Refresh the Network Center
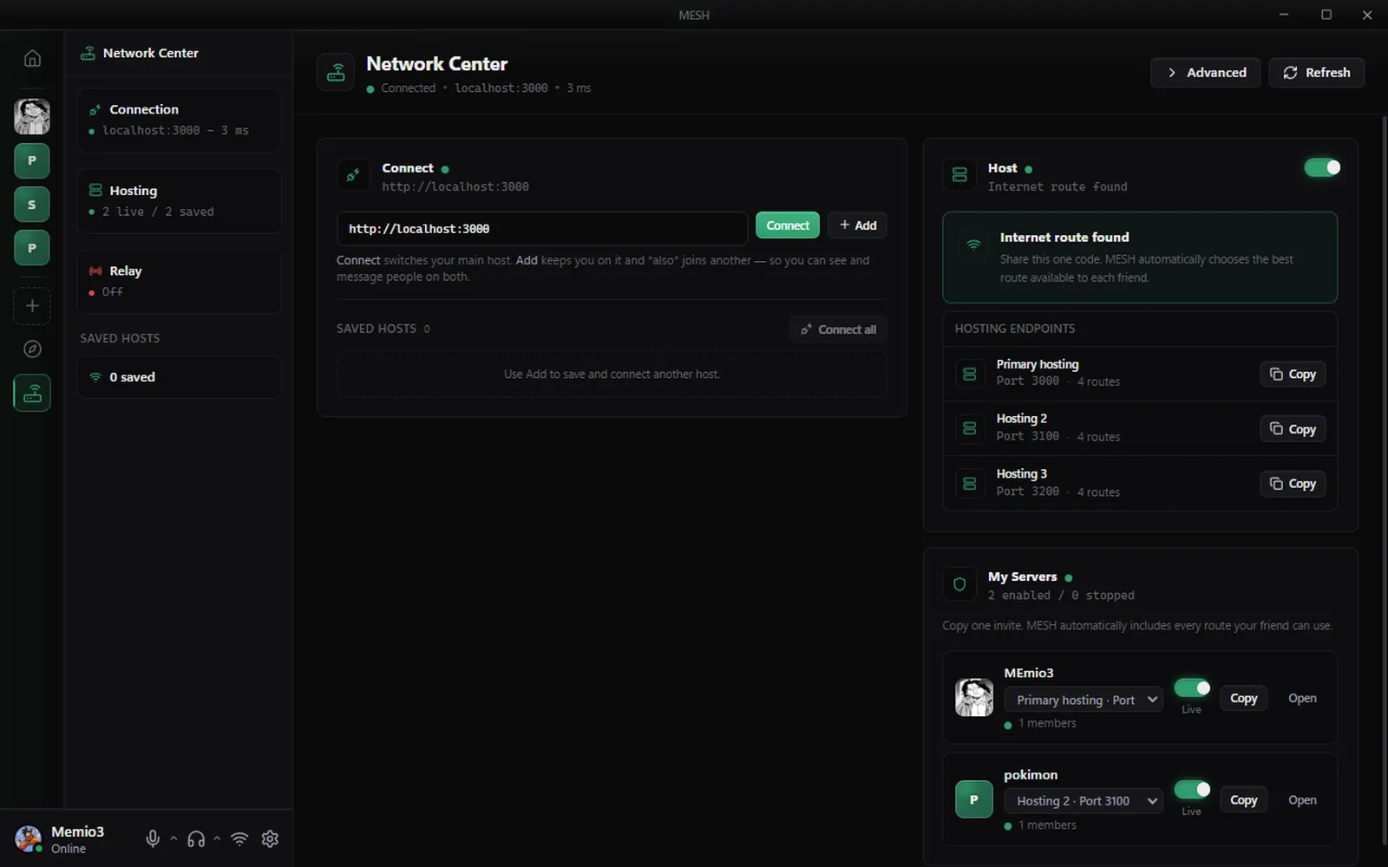This screenshot has height=867, width=1388. point(1317,73)
